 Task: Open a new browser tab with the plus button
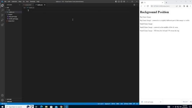click(x=166, y=3)
